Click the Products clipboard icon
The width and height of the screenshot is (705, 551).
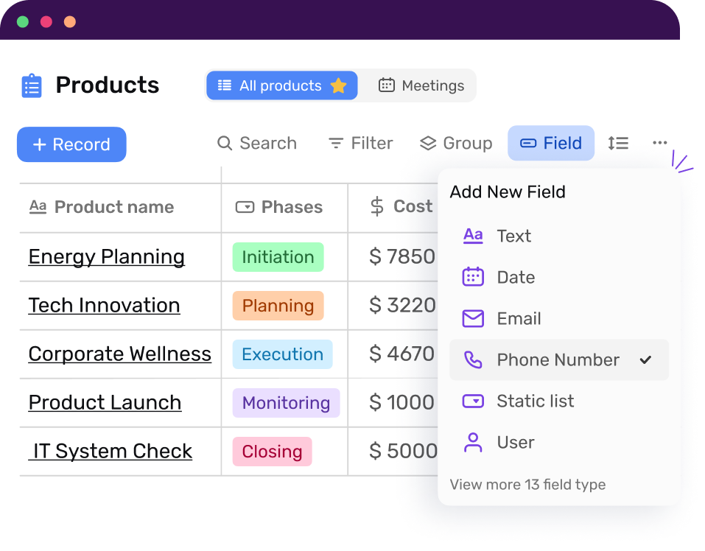[31, 85]
